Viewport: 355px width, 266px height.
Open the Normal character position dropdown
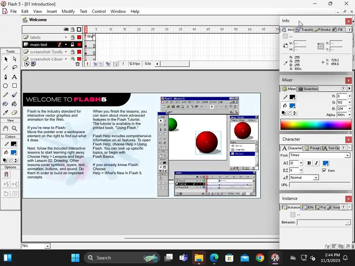pyautogui.click(x=316, y=178)
